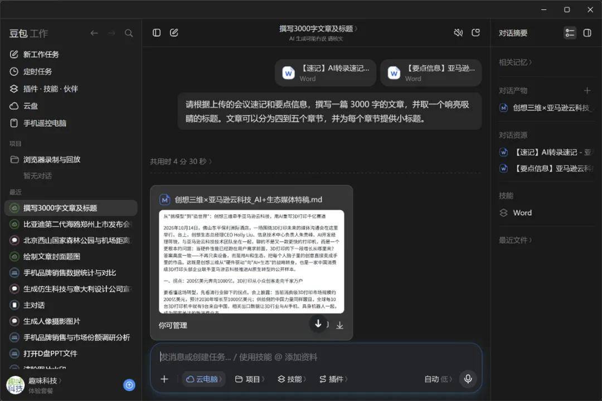Select the Word skill in right panel
602x401 pixels.
[516, 213]
